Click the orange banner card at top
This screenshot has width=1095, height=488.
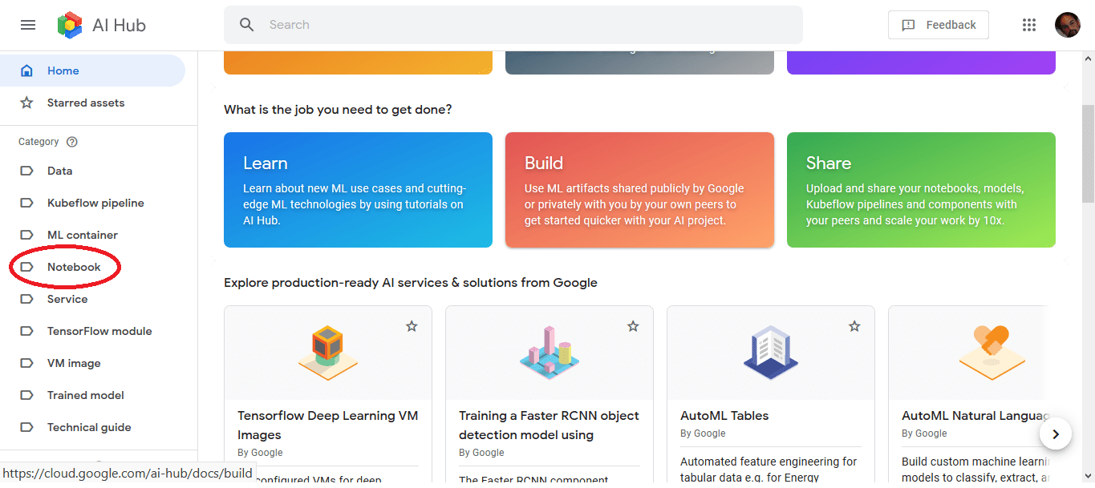click(358, 63)
